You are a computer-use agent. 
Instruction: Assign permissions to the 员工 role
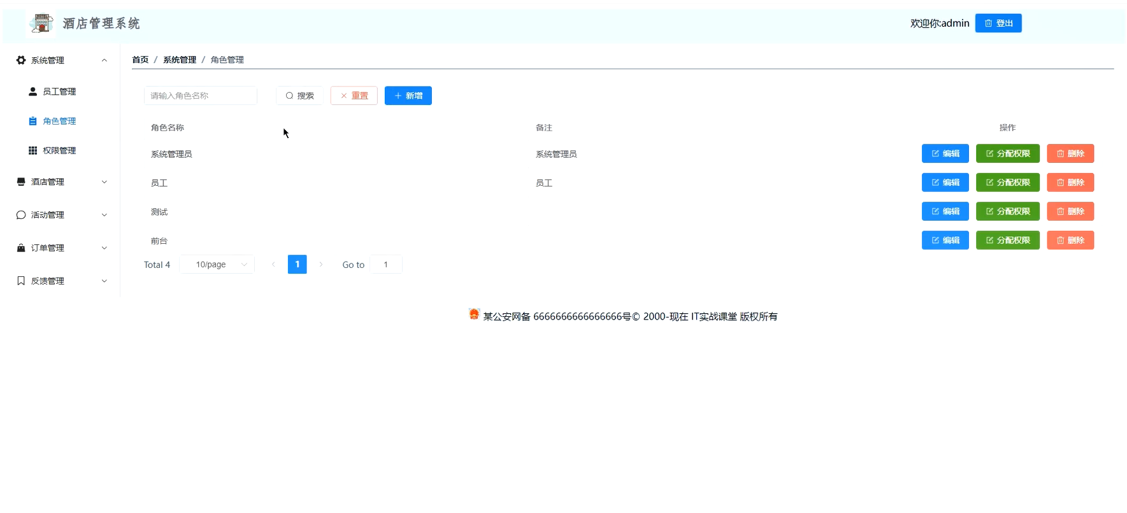click(1008, 182)
